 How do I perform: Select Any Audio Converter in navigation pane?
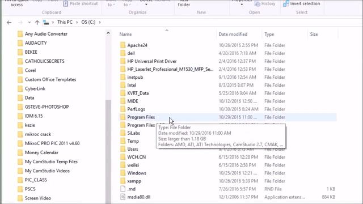click(x=46, y=34)
